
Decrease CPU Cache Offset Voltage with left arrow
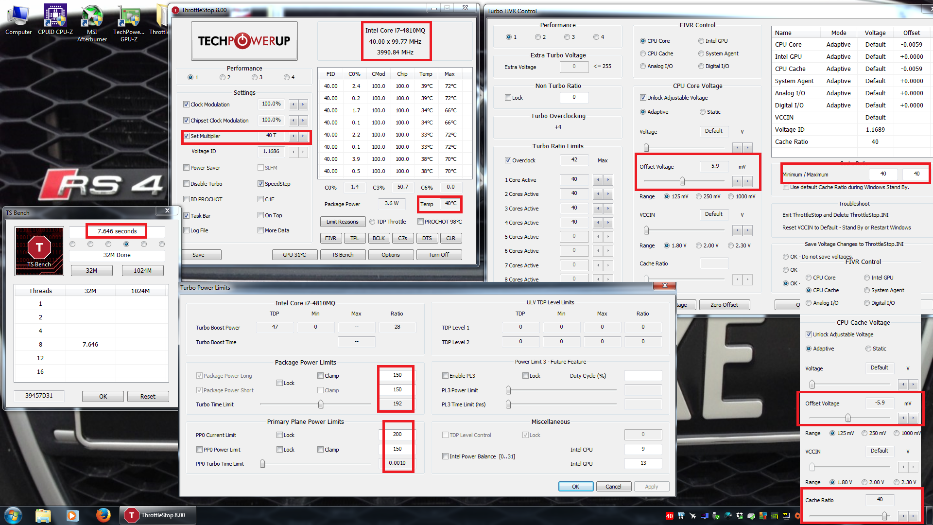click(x=903, y=418)
